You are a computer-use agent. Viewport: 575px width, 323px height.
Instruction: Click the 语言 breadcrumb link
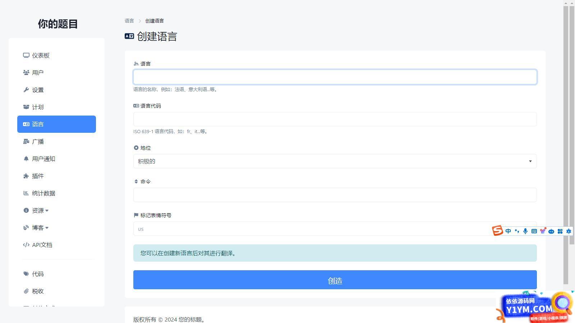coord(129,21)
